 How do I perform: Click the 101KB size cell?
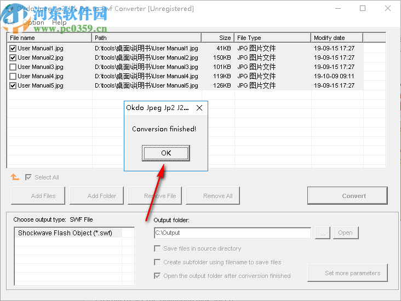[222, 67]
